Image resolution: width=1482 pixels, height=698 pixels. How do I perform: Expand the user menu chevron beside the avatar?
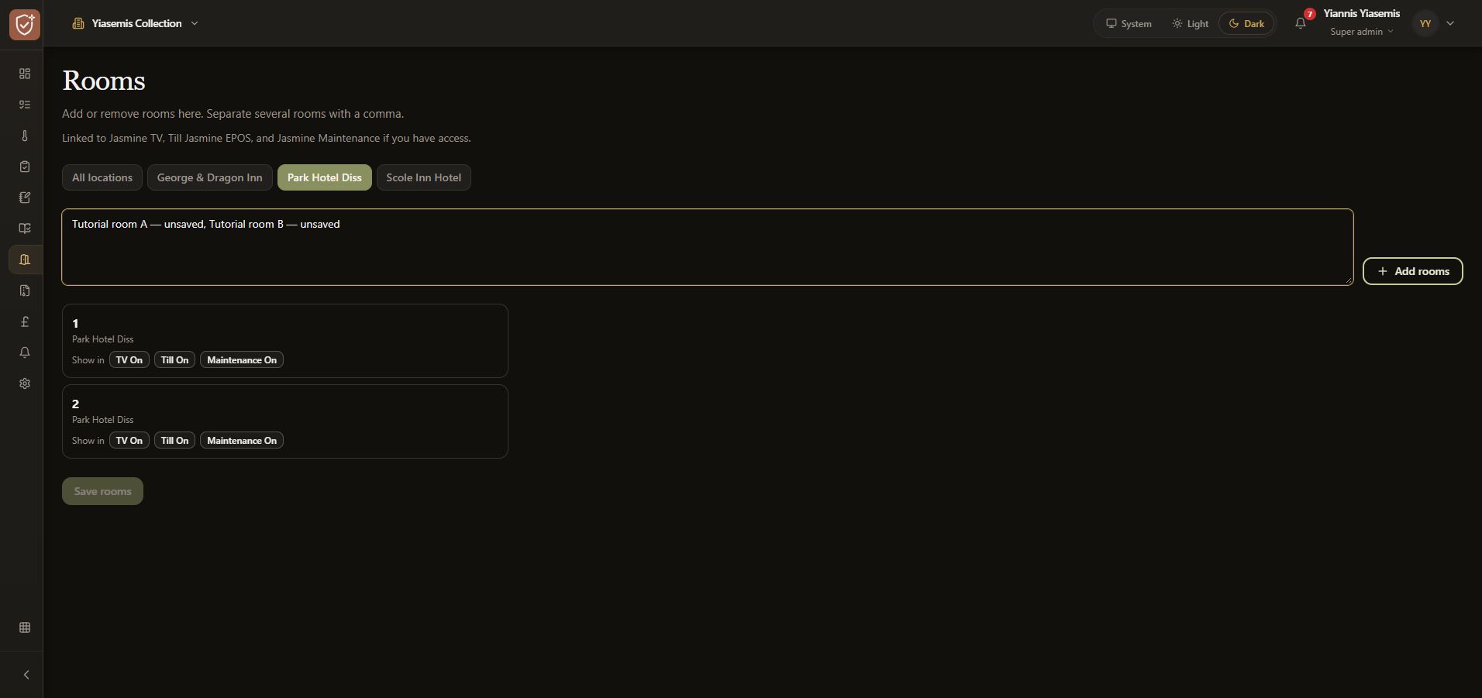[x=1450, y=23]
